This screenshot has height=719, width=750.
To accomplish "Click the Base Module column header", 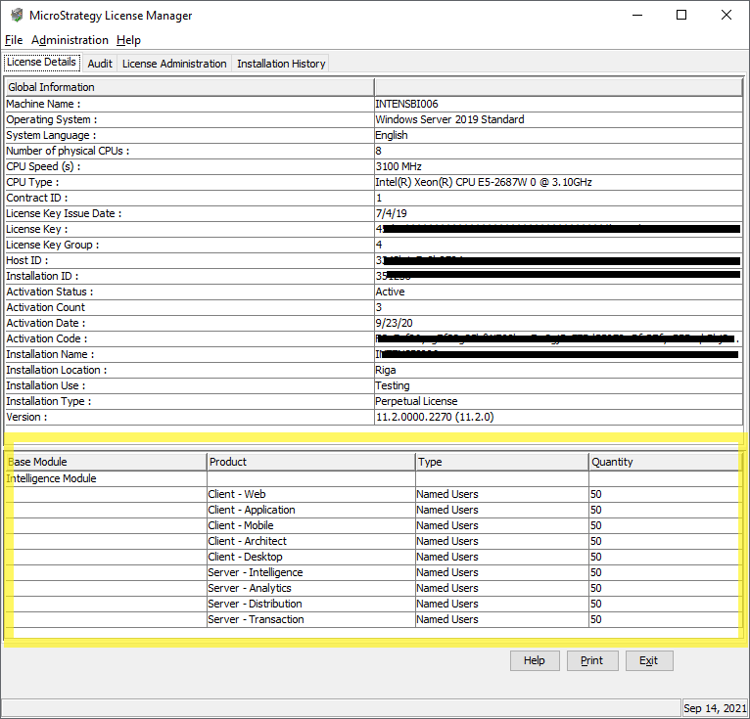I will click(x=106, y=462).
